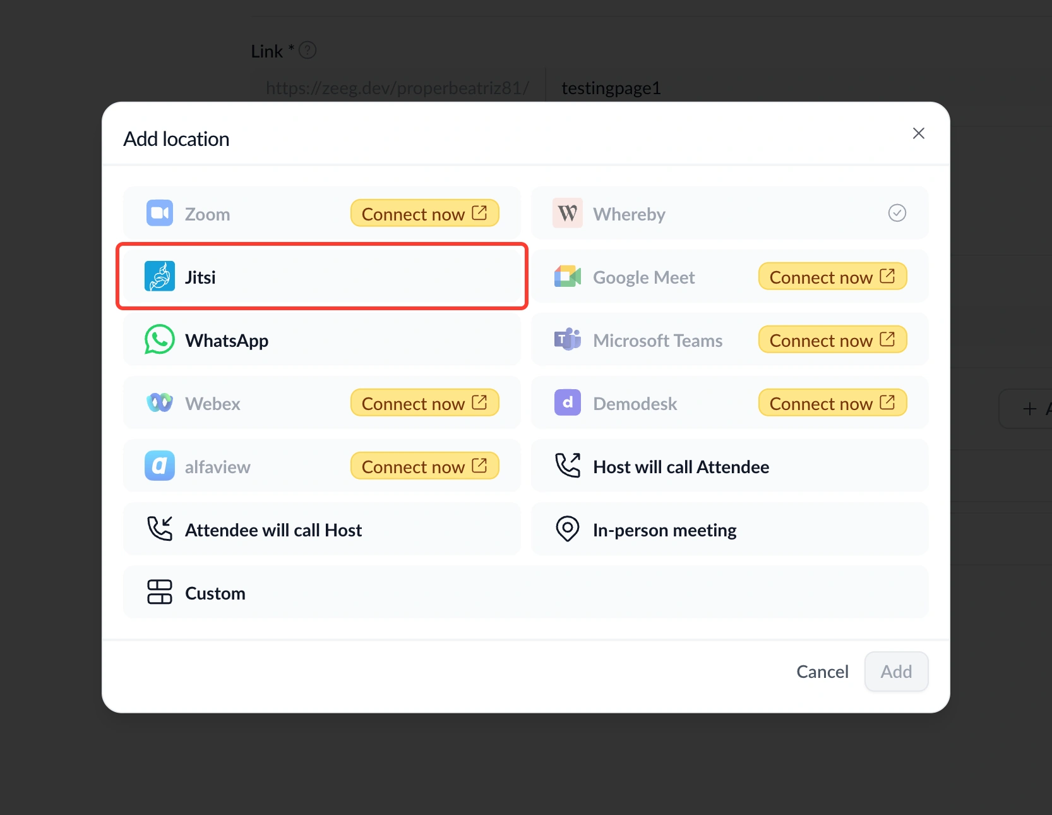The image size is (1052, 815).
Task: Select Jitsi as the location
Action: (x=322, y=276)
